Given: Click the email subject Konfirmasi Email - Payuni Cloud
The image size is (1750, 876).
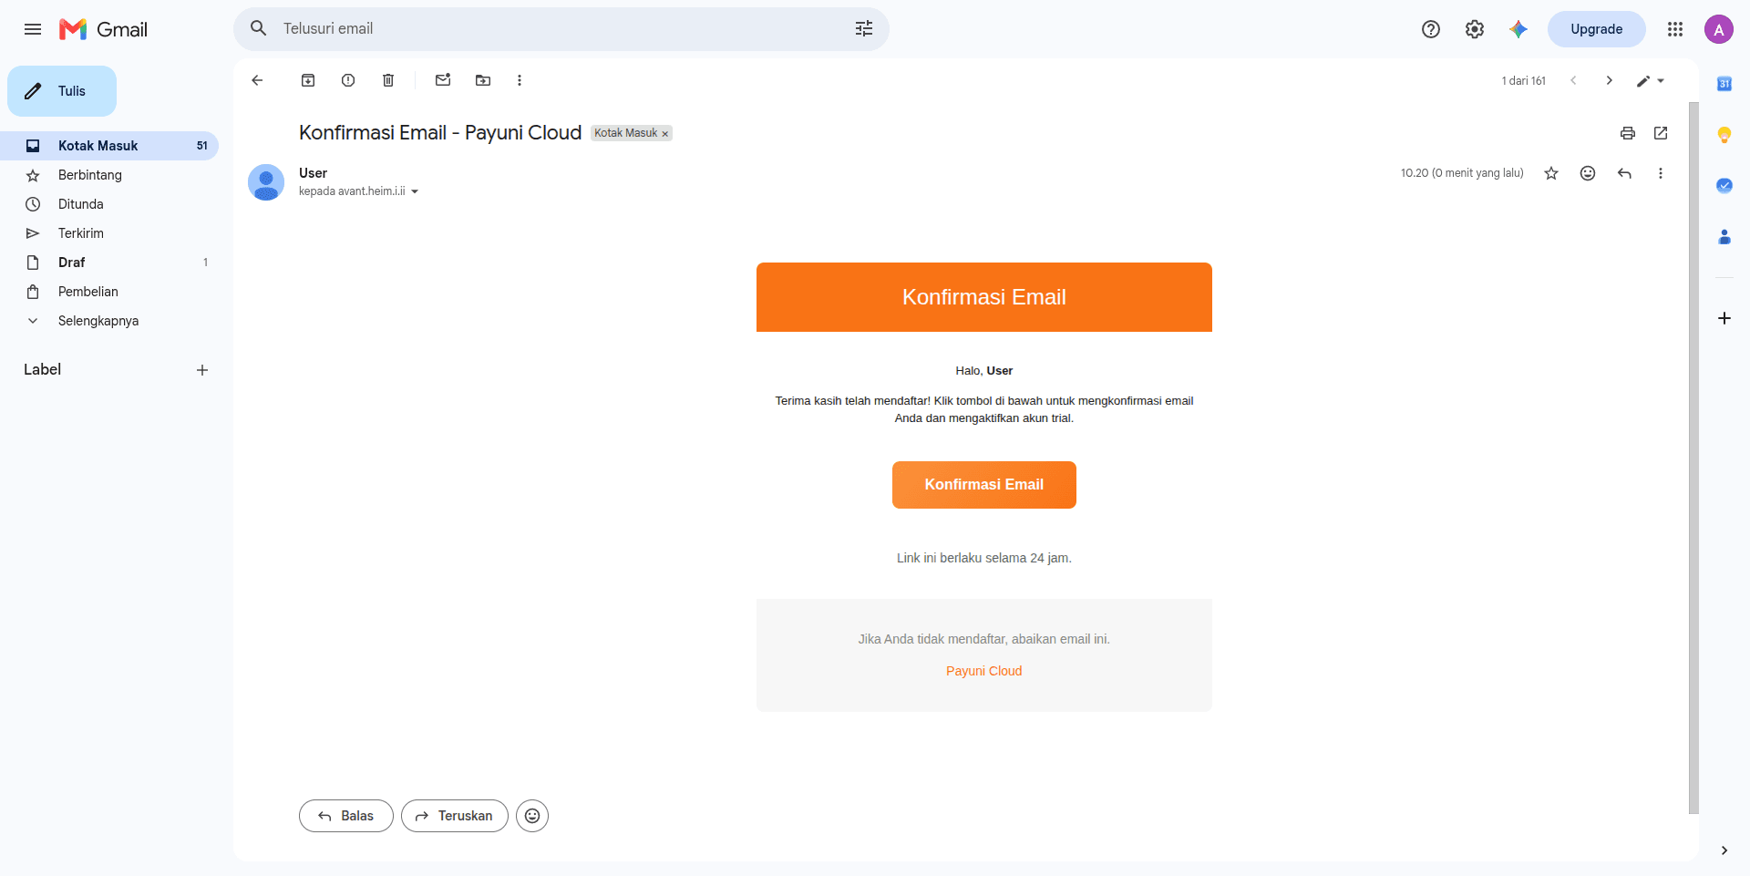Looking at the screenshot, I should point(440,133).
